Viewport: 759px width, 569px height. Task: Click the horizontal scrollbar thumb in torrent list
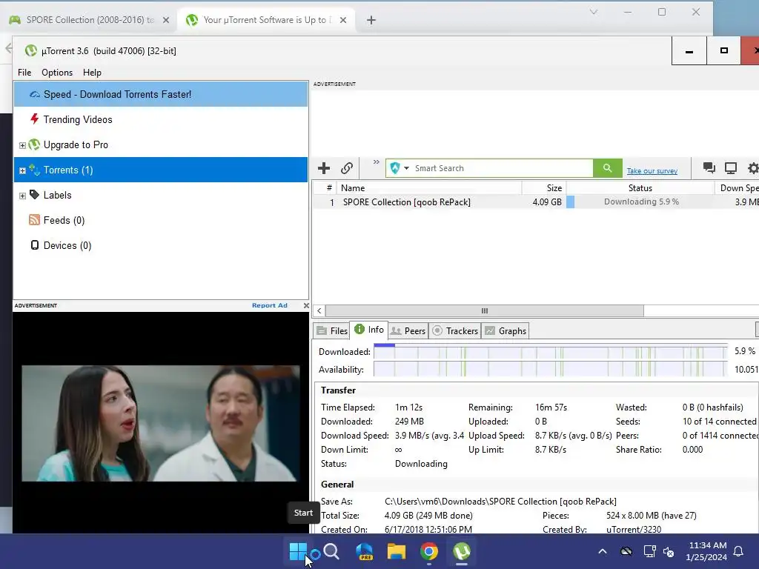[x=485, y=310]
